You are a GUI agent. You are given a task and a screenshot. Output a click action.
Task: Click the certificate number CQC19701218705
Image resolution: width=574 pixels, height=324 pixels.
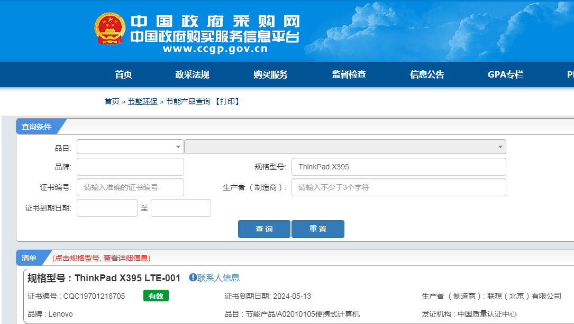(x=94, y=296)
